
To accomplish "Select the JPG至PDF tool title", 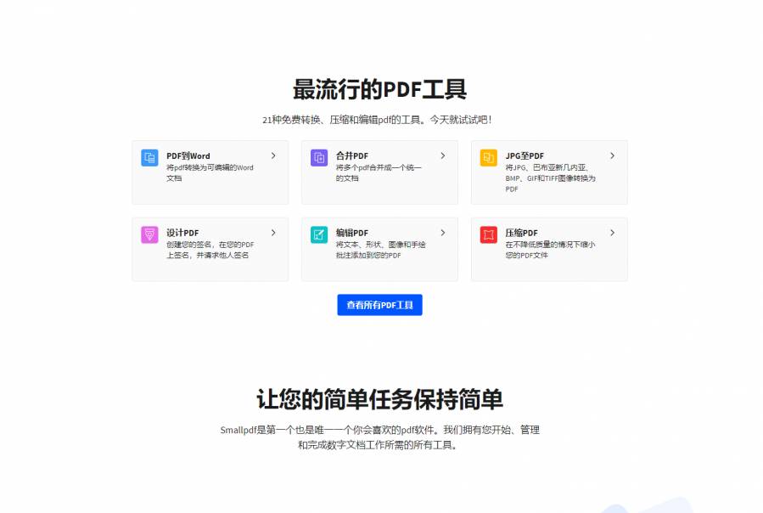I will pyautogui.click(x=525, y=156).
